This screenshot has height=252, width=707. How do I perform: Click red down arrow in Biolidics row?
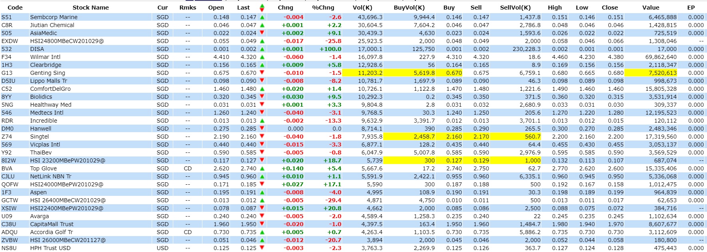262,96
